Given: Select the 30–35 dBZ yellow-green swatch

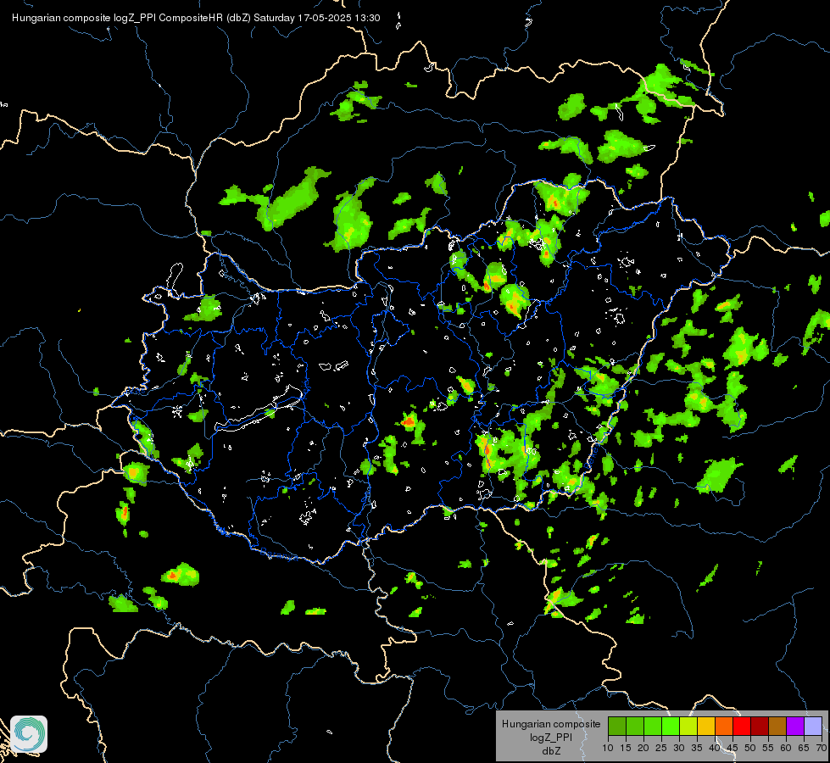Looking at the screenshot, I should 688,726.
